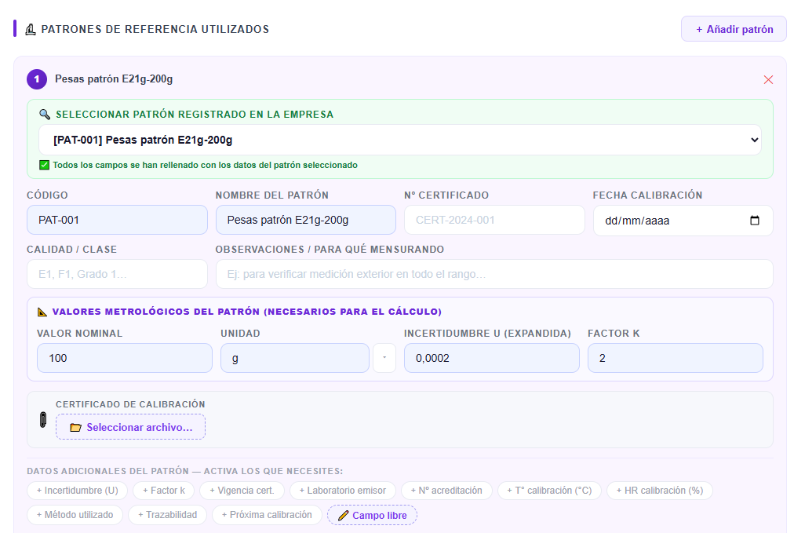
Task: Activate the Incertidumbre (U) additional field
Action: tap(78, 491)
